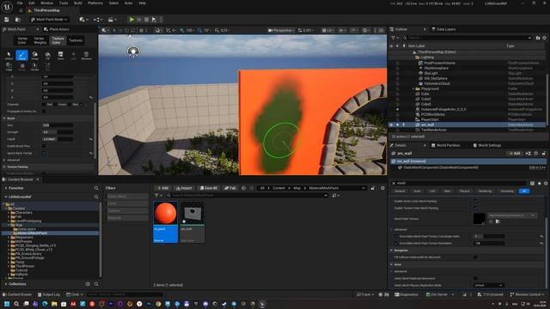This screenshot has width=550, height=309.
Task: Toggle Propagate to Vertex Color checkbox
Action: coord(44,112)
